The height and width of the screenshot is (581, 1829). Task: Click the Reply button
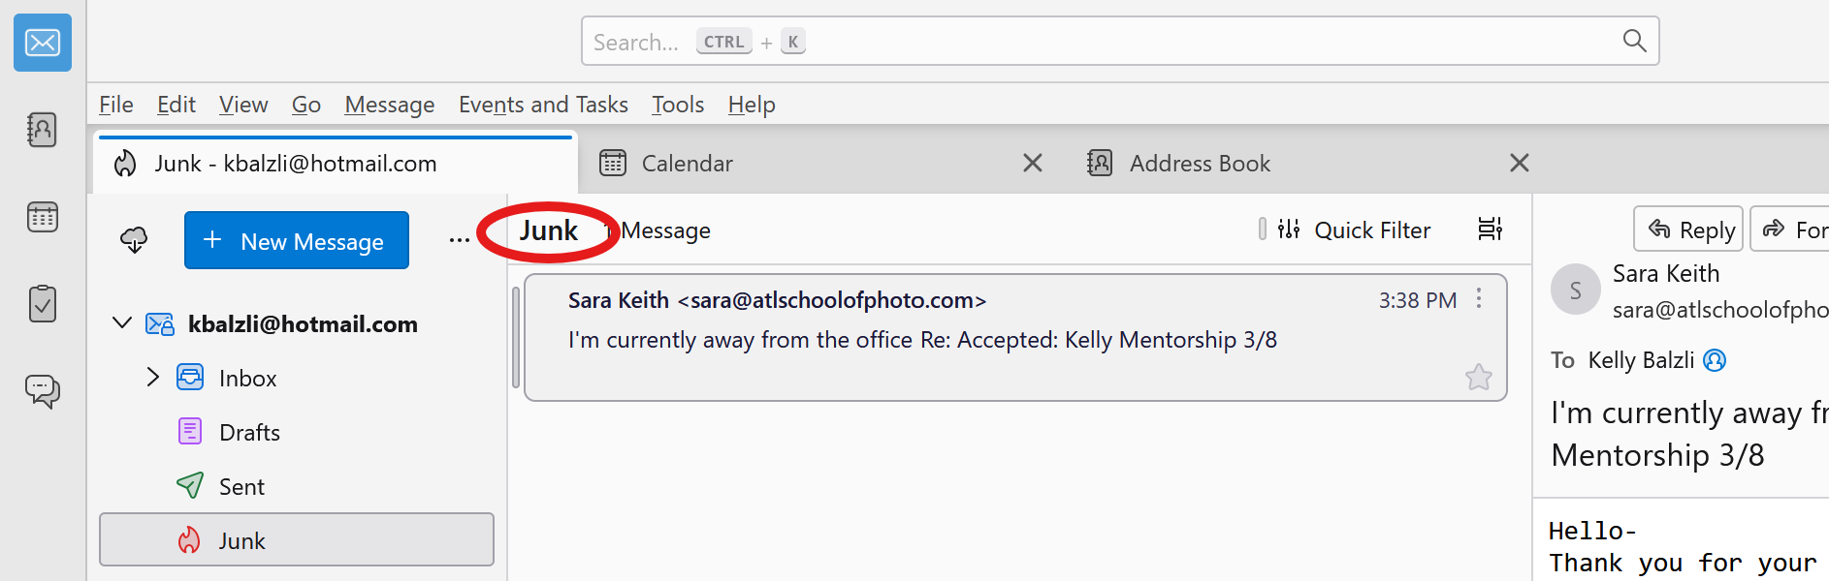(1687, 229)
